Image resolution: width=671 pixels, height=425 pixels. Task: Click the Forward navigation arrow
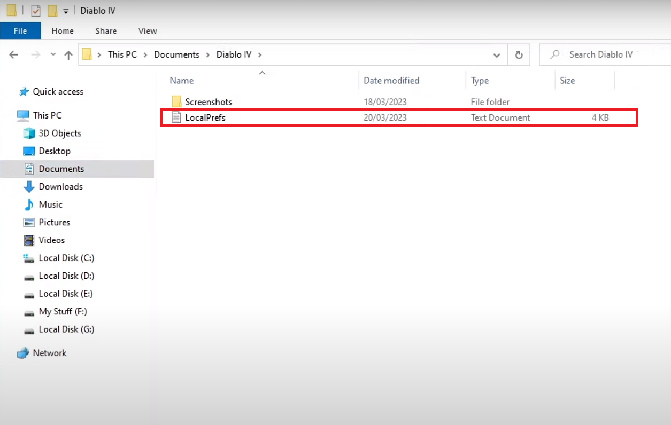(x=35, y=54)
